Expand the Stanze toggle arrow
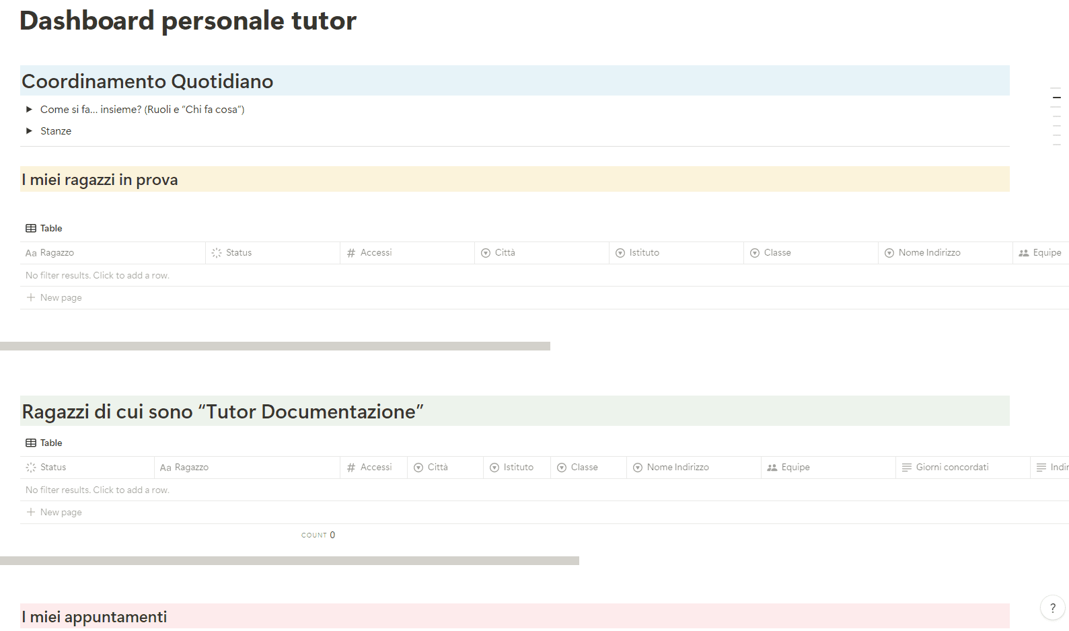1069x631 pixels. 29,131
